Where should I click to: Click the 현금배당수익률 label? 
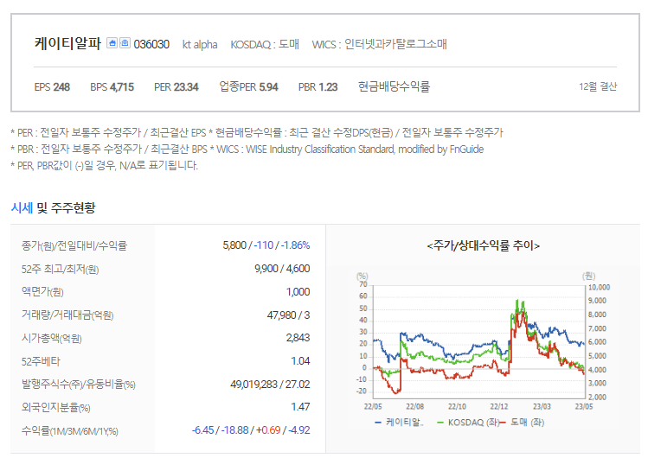coord(394,86)
